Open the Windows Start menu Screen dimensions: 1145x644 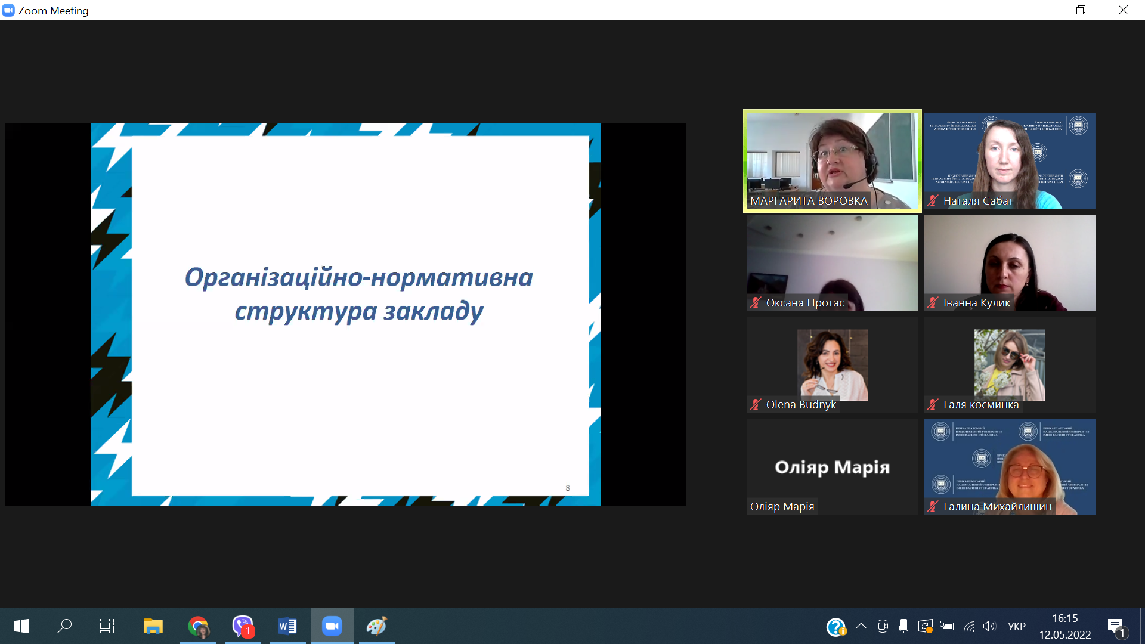coord(21,626)
